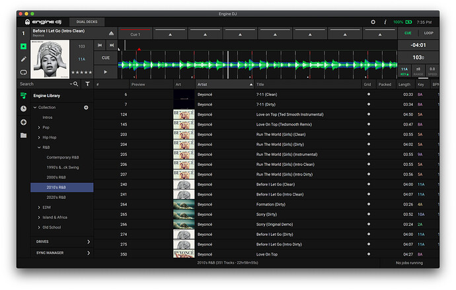Select the LOOP pad mode tab
Image resolution: width=456 pixels, height=290 pixels.
[428, 33]
